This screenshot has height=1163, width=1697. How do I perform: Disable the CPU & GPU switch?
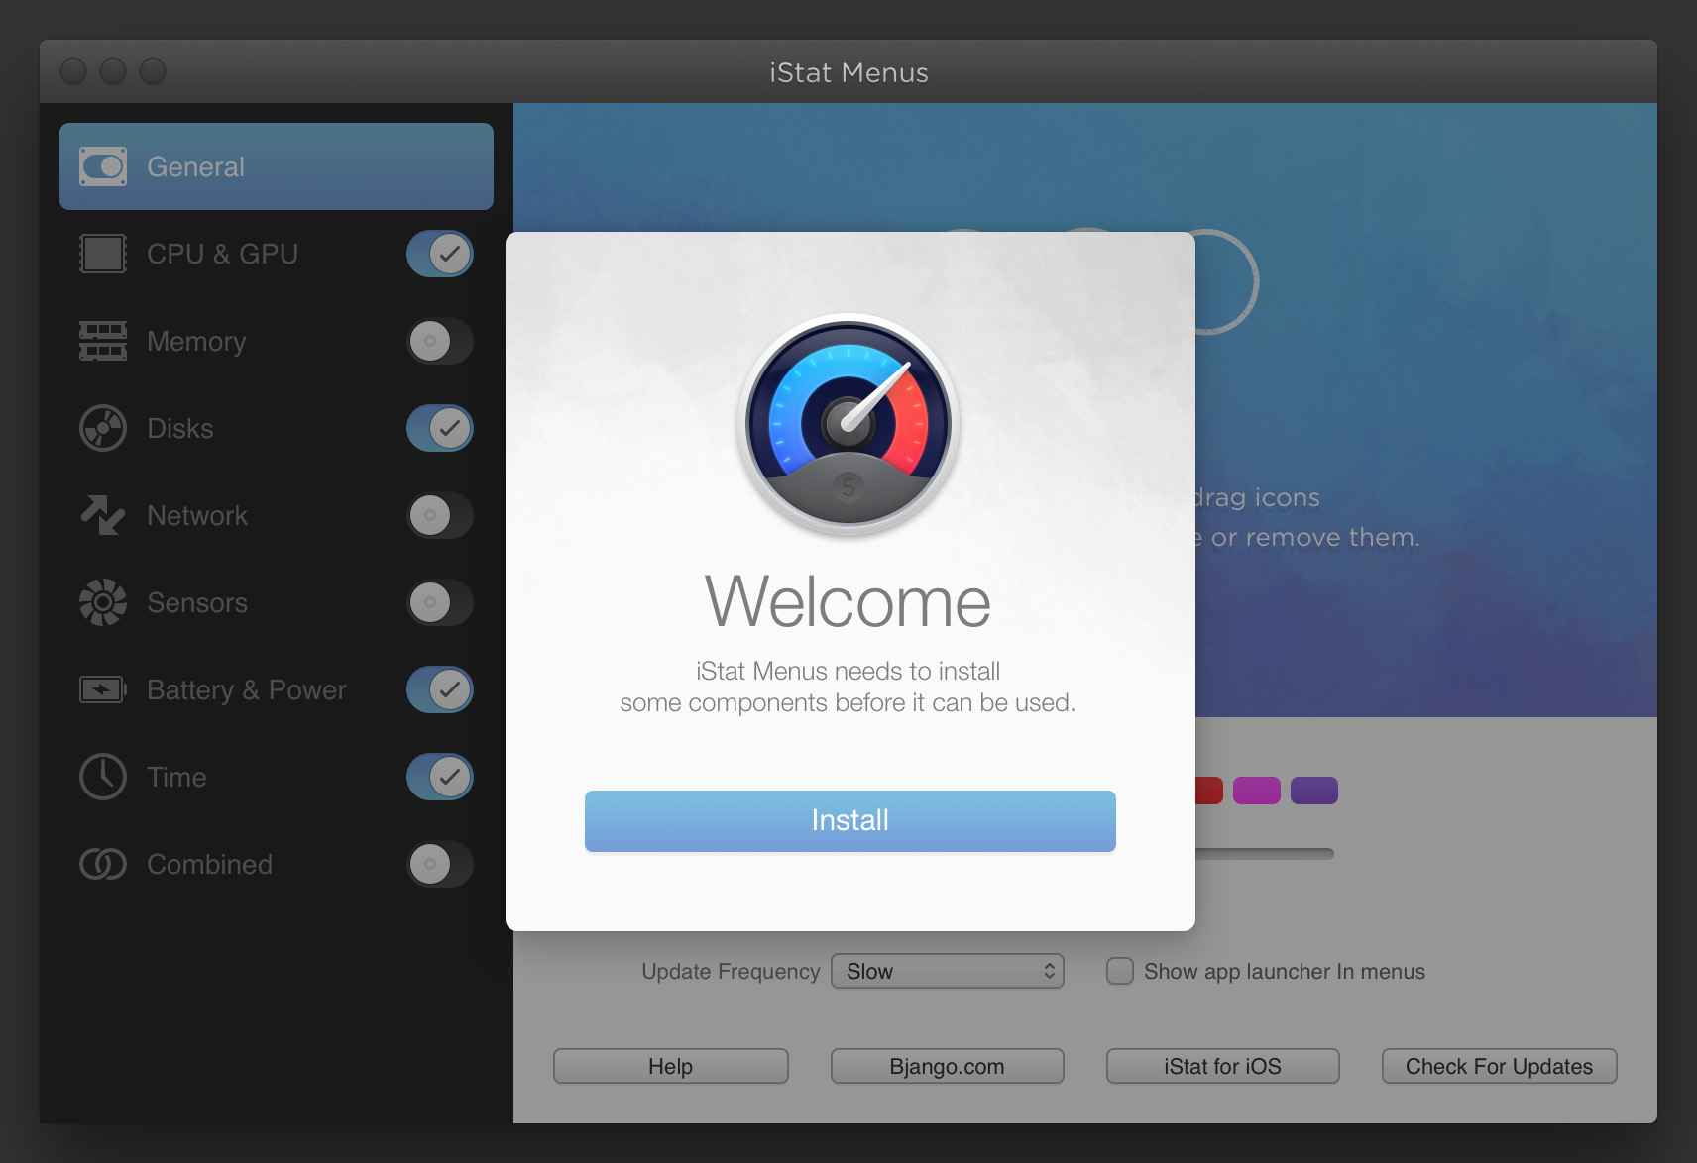click(440, 254)
